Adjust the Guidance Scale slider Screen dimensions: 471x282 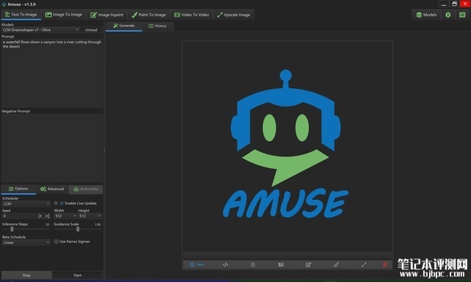click(77, 229)
